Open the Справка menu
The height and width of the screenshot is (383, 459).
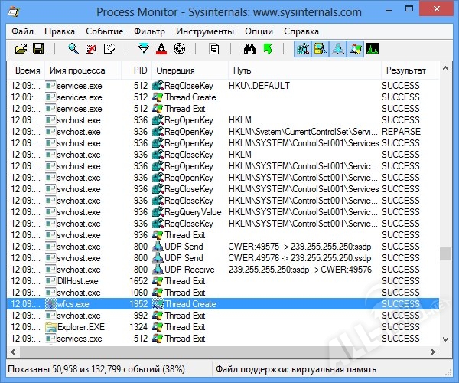pyautogui.click(x=301, y=31)
